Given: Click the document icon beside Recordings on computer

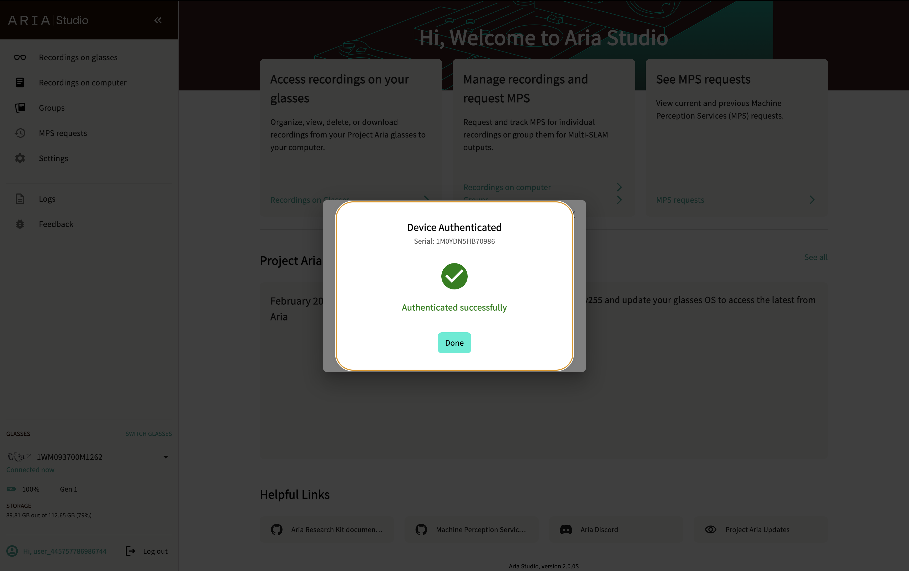Looking at the screenshot, I should tap(20, 83).
